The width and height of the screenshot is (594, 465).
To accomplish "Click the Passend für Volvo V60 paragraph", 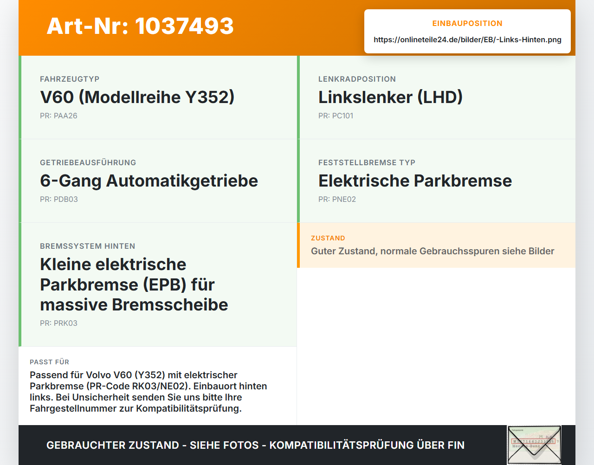I will pyautogui.click(x=148, y=392).
